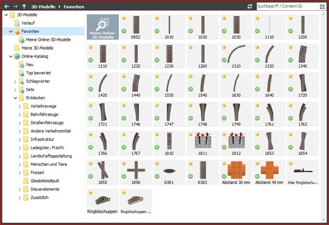
Task: Collapse the Entdecken tree node
Action: point(15,98)
